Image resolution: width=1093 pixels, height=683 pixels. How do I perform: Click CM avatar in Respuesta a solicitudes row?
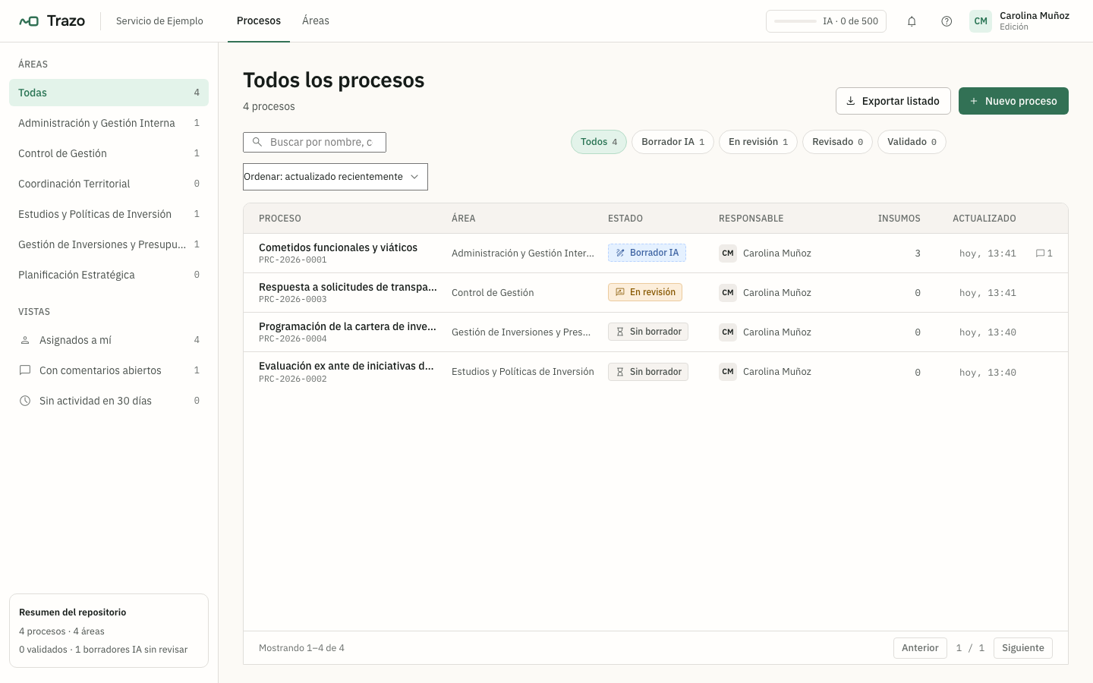728,293
